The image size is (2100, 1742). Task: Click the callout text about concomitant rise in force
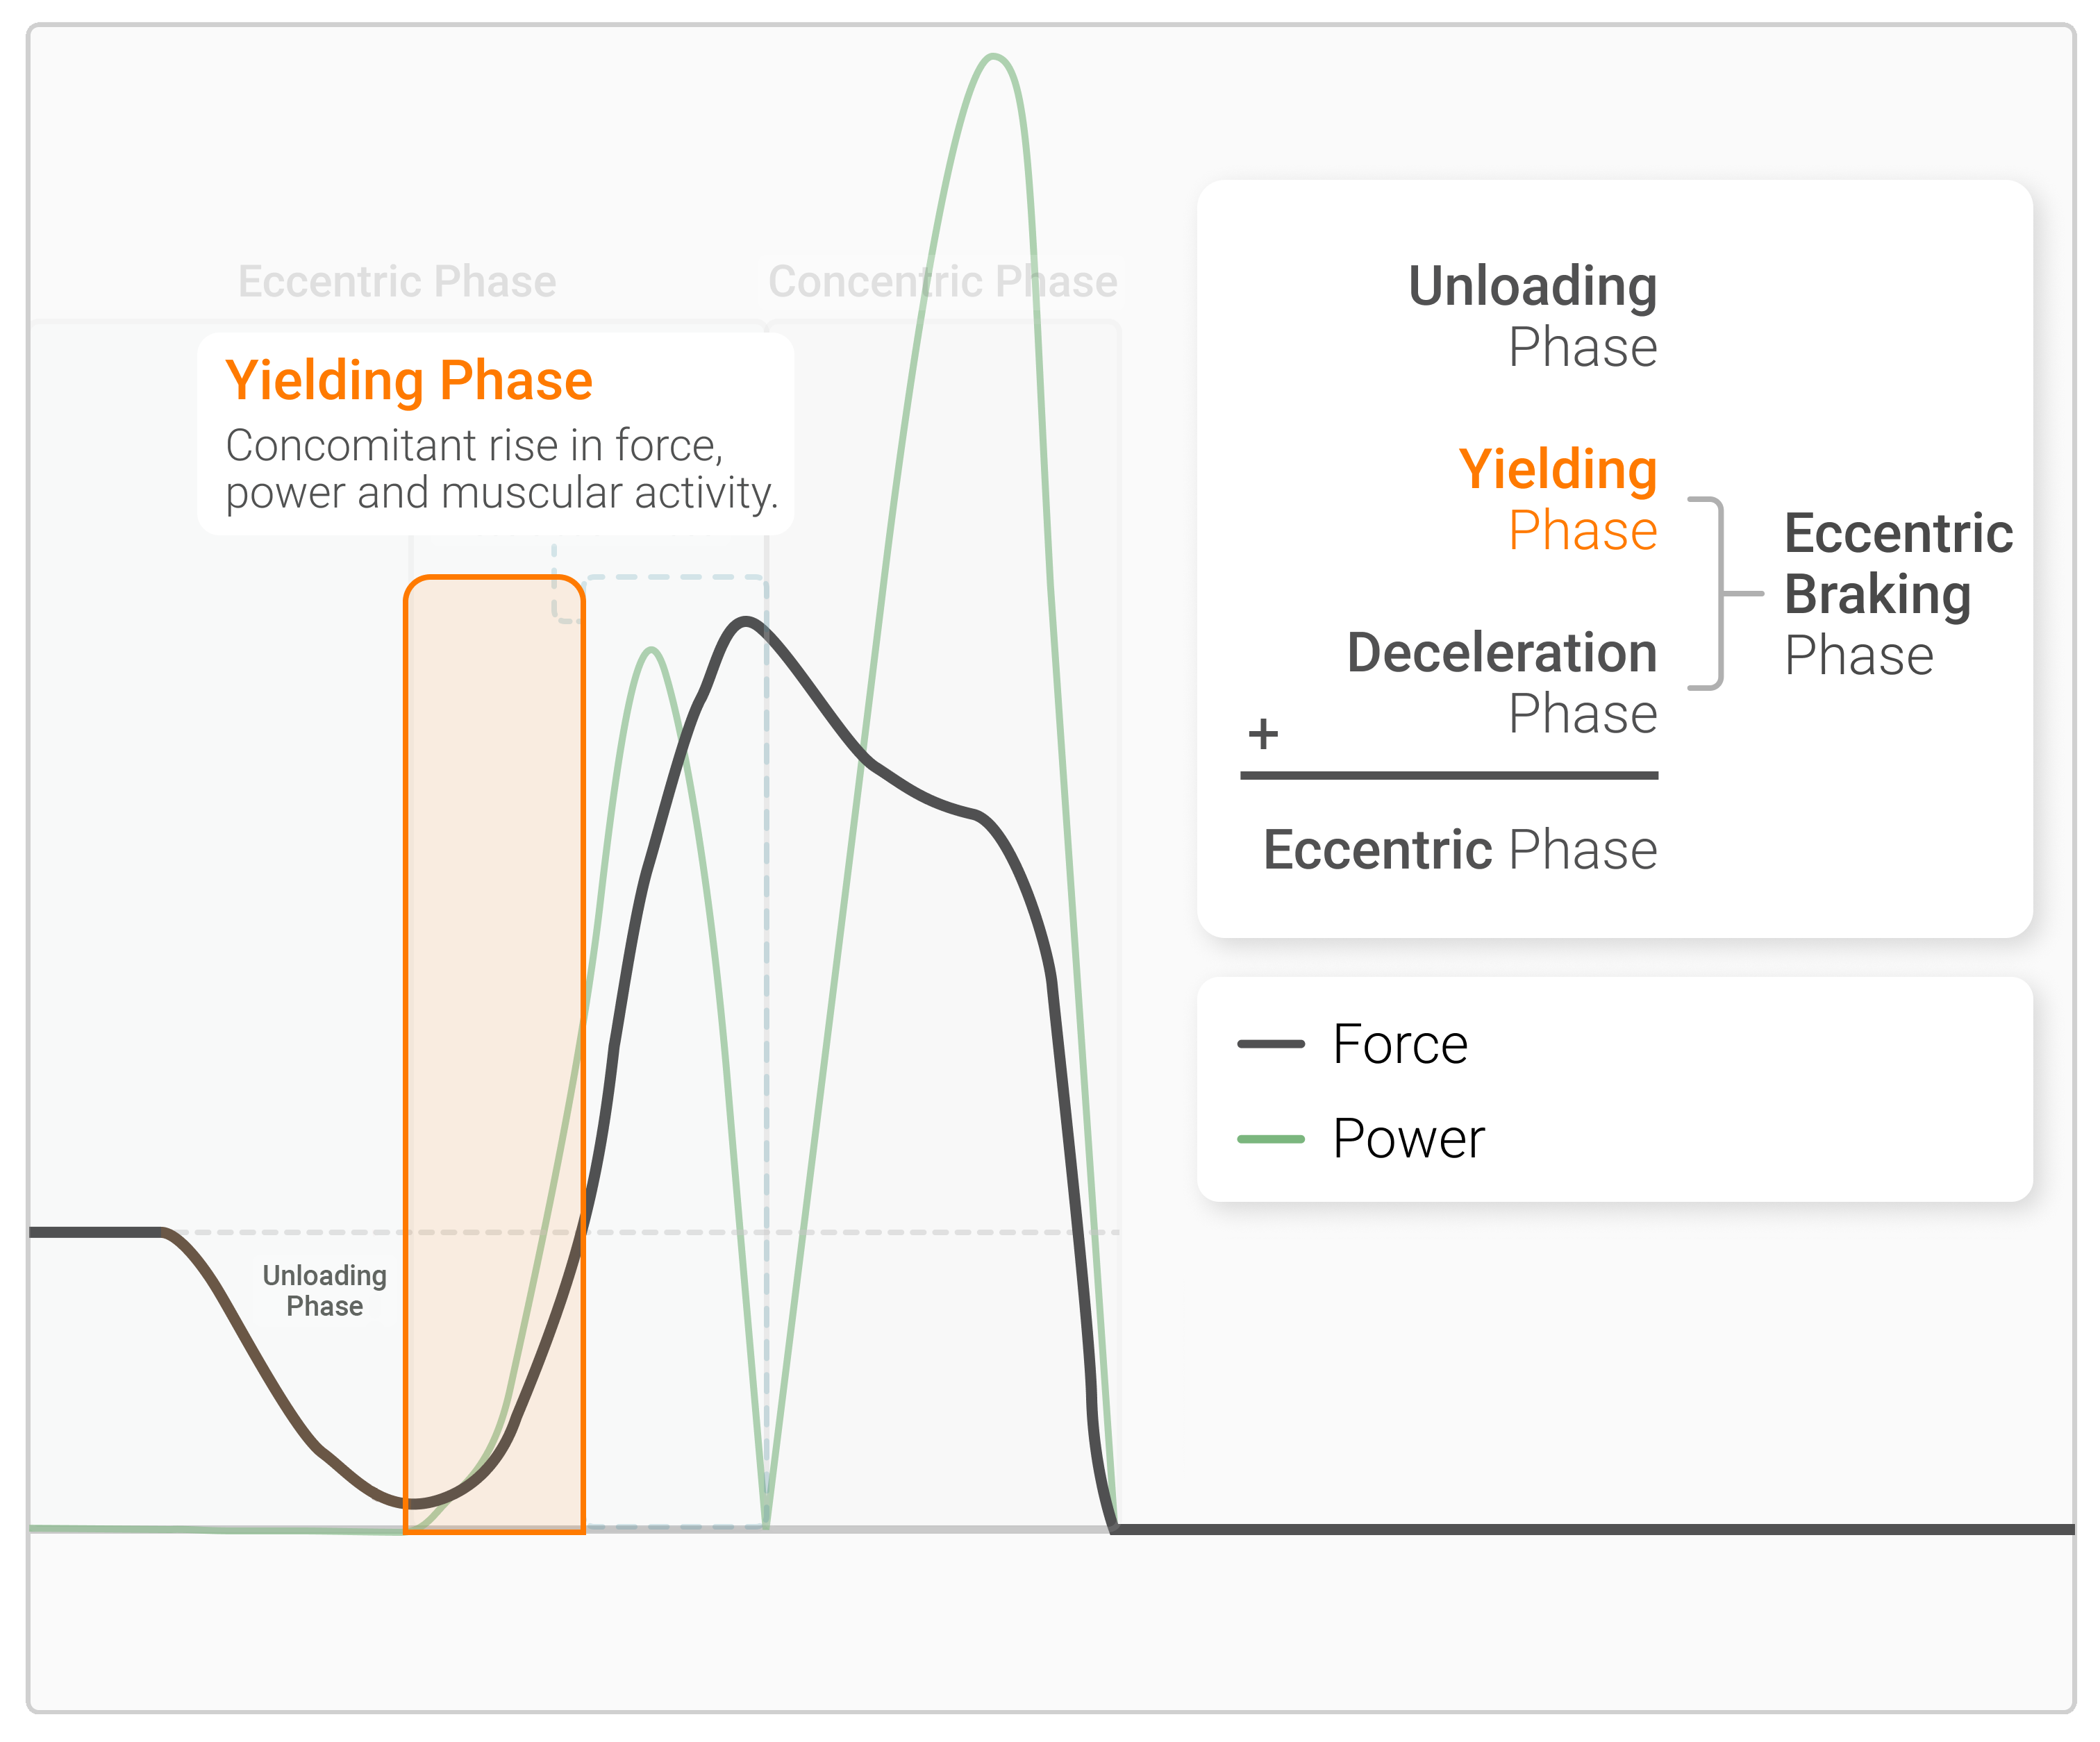pyautogui.click(x=500, y=469)
